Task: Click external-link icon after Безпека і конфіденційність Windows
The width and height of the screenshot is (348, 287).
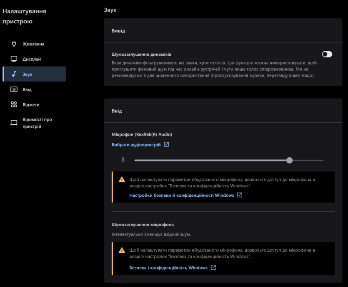Action: (x=213, y=267)
